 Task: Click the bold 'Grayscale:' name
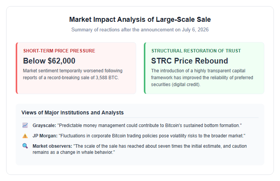[44, 126]
